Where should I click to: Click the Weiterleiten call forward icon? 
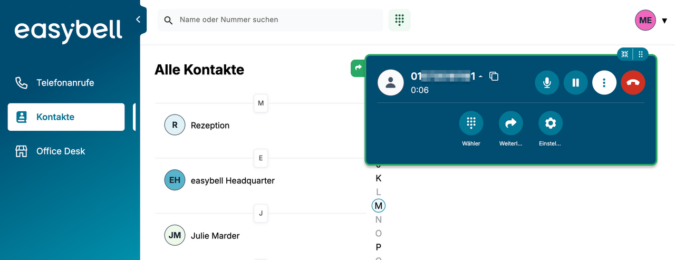[x=510, y=123]
